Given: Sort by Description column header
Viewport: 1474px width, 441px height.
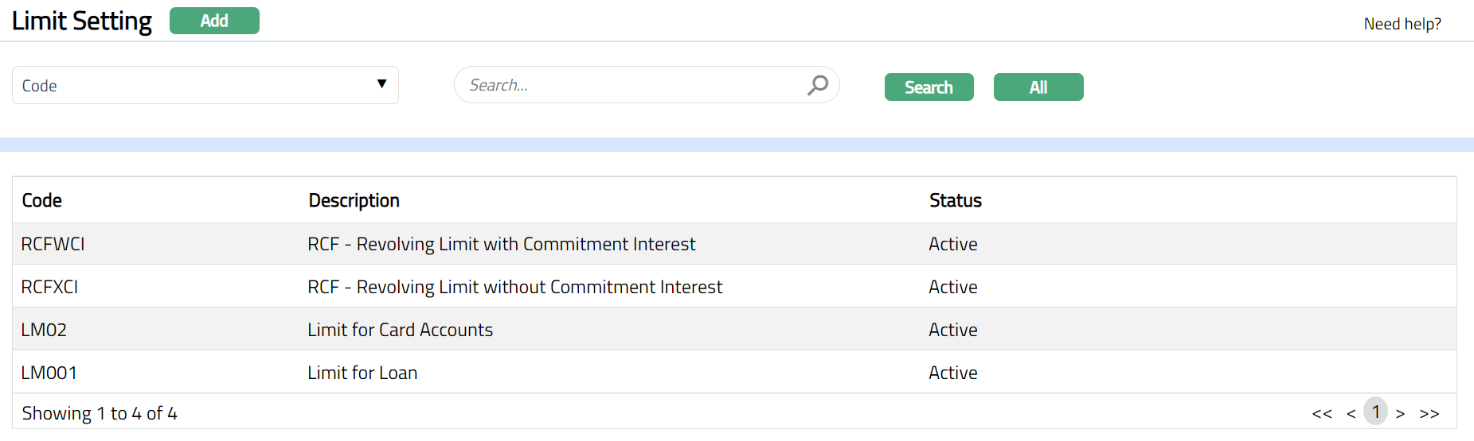Looking at the screenshot, I should point(354,200).
